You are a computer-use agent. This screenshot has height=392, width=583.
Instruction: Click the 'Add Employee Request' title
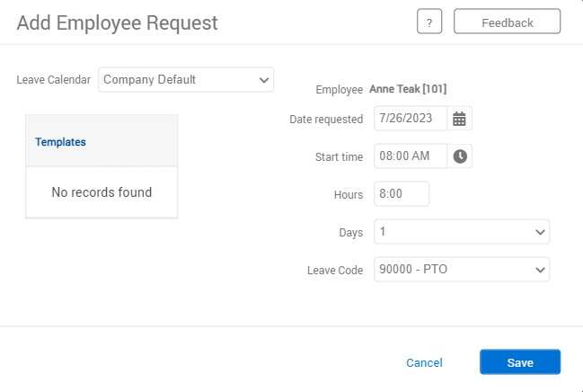point(117,22)
